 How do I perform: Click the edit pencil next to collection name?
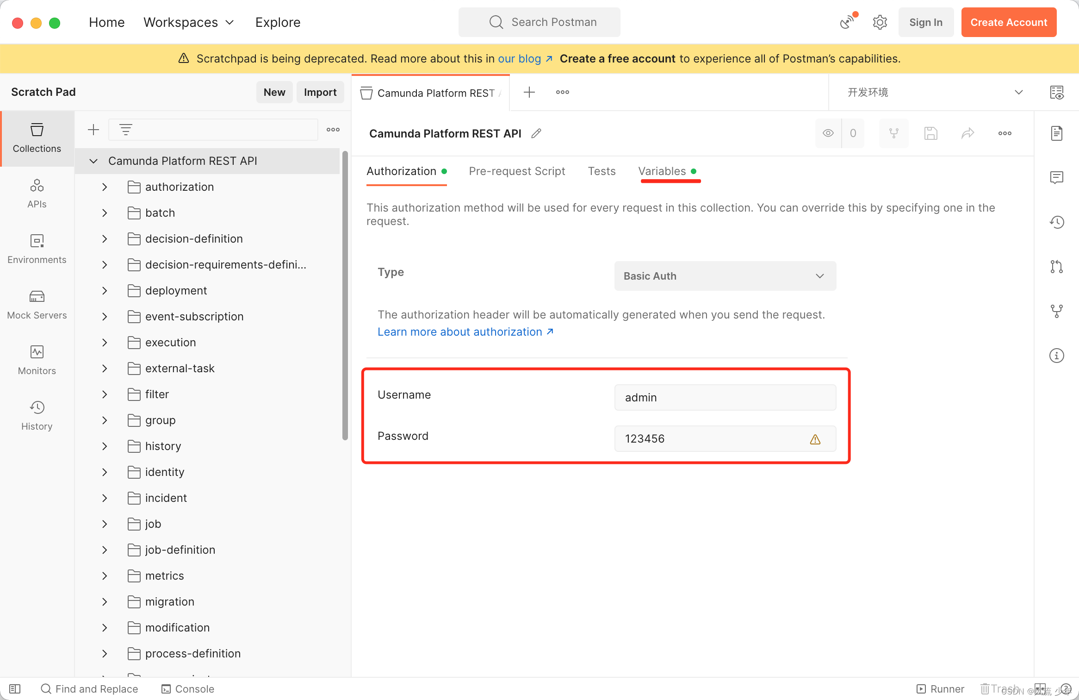click(x=536, y=133)
